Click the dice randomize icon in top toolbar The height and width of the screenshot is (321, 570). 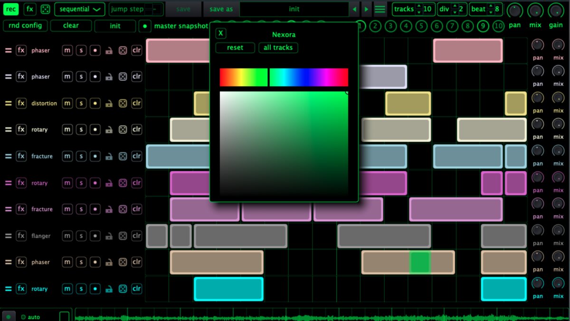click(x=45, y=9)
